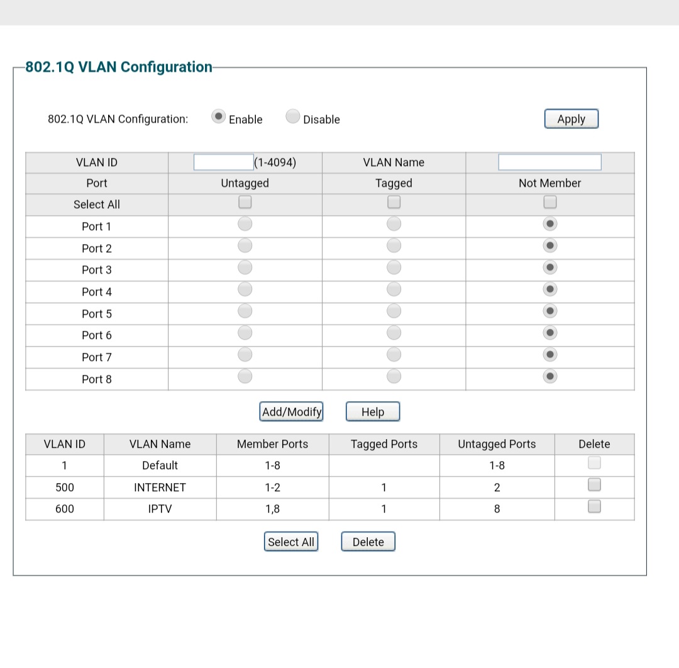Tick delete checkbox for VLAN 500 INTERNET
This screenshot has width=679, height=668.
(595, 485)
